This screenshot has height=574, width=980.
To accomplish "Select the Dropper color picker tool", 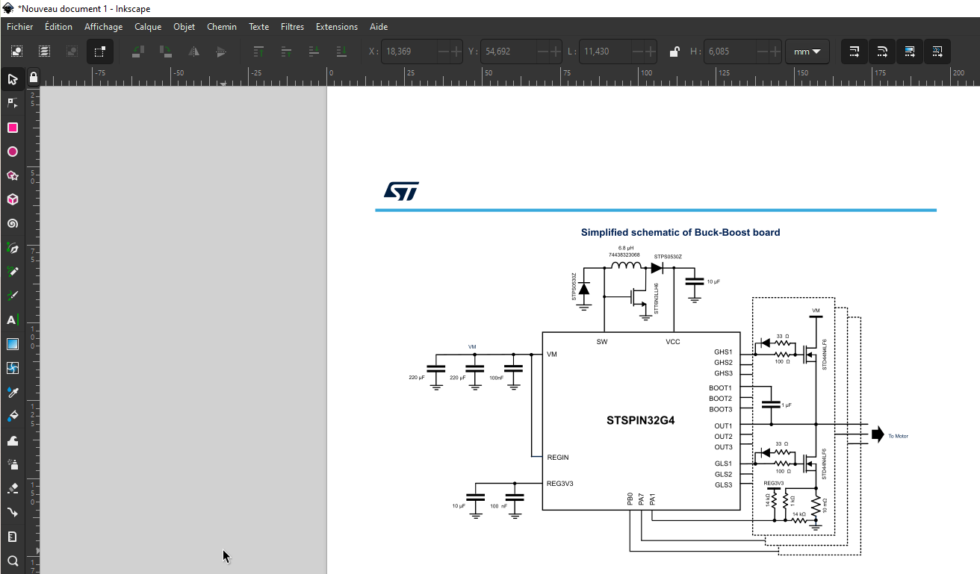I will [13, 392].
